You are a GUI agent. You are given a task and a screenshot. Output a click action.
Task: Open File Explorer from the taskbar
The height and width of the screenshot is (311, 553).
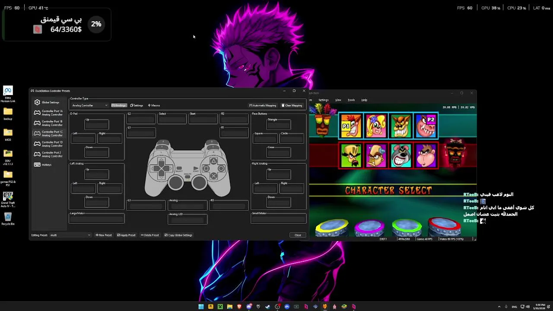(230, 307)
